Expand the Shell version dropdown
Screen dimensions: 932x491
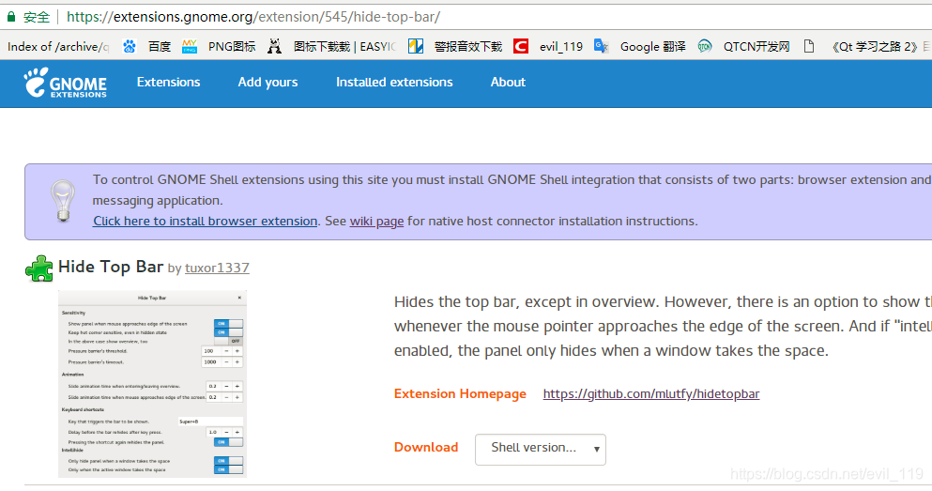click(541, 449)
